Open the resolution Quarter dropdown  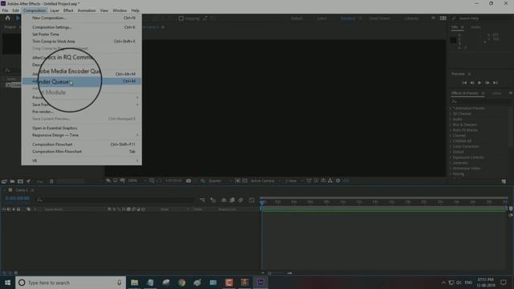click(x=220, y=181)
